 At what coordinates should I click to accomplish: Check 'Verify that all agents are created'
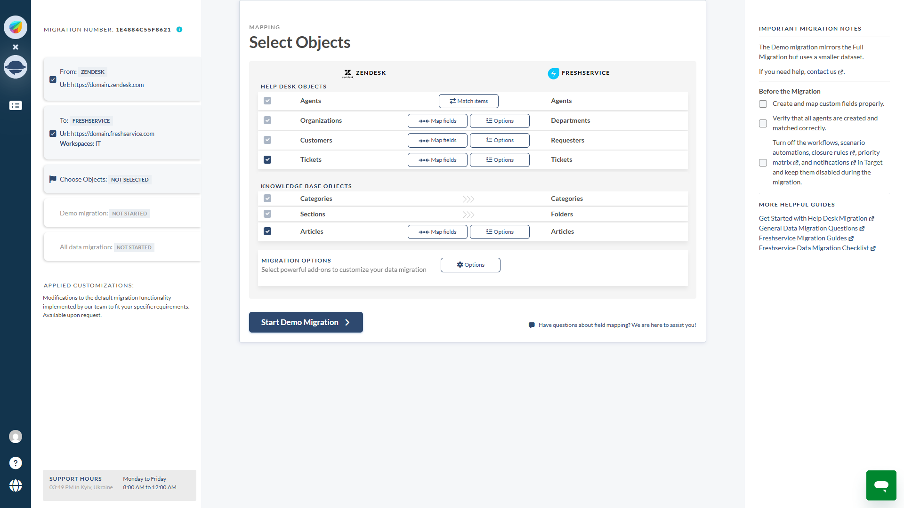click(x=763, y=123)
